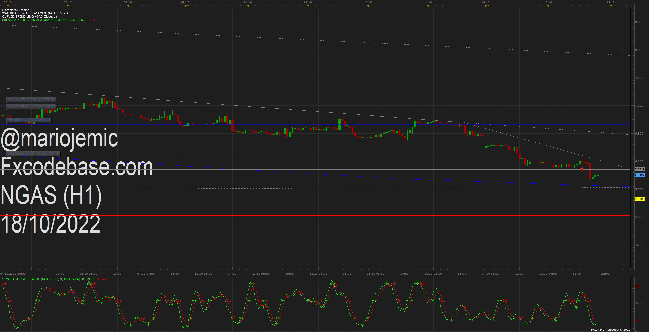Screen dimensions: 649x332
Task: Click the 4,500 price axis label
Action: pos(639,245)
